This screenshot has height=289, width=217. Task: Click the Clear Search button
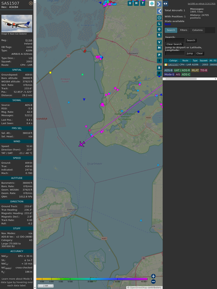point(174,44)
